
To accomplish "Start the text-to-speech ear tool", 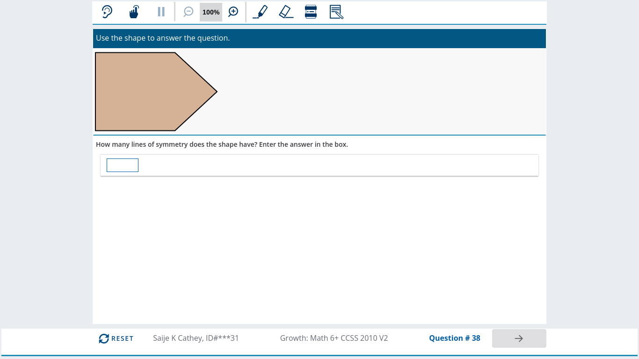I will [107, 12].
